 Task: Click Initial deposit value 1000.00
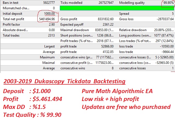[49, 14]
